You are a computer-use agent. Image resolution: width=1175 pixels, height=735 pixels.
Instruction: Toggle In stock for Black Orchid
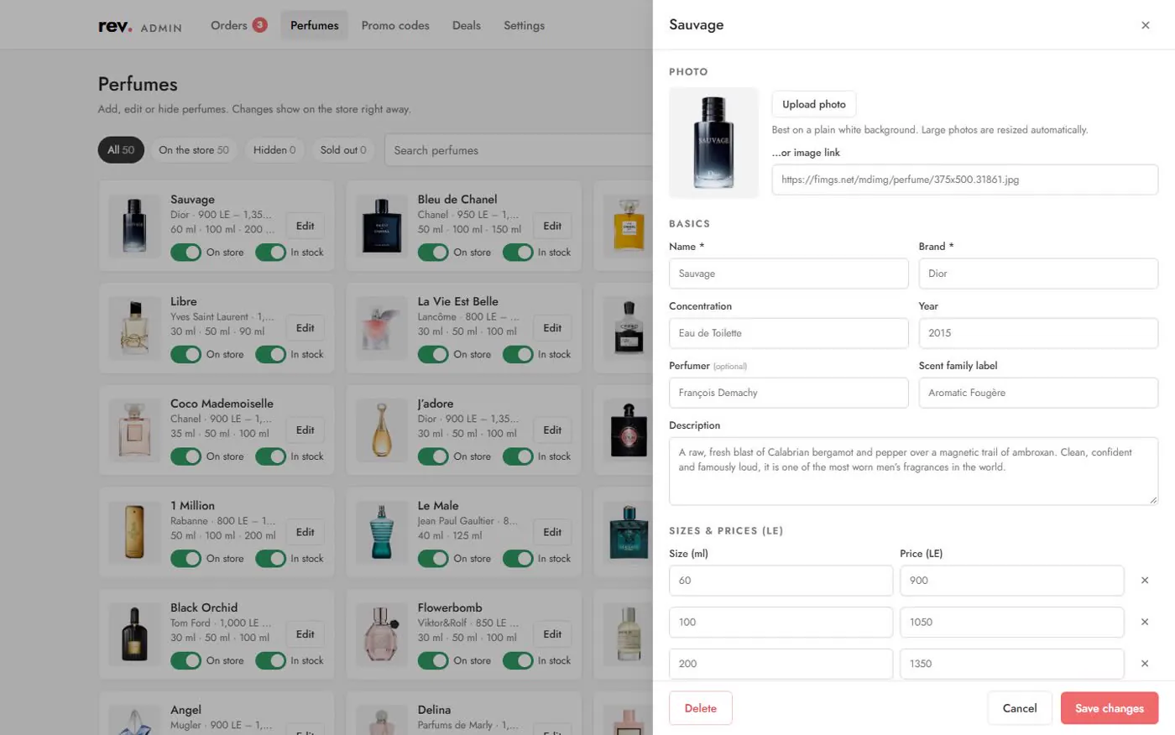(270, 661)
